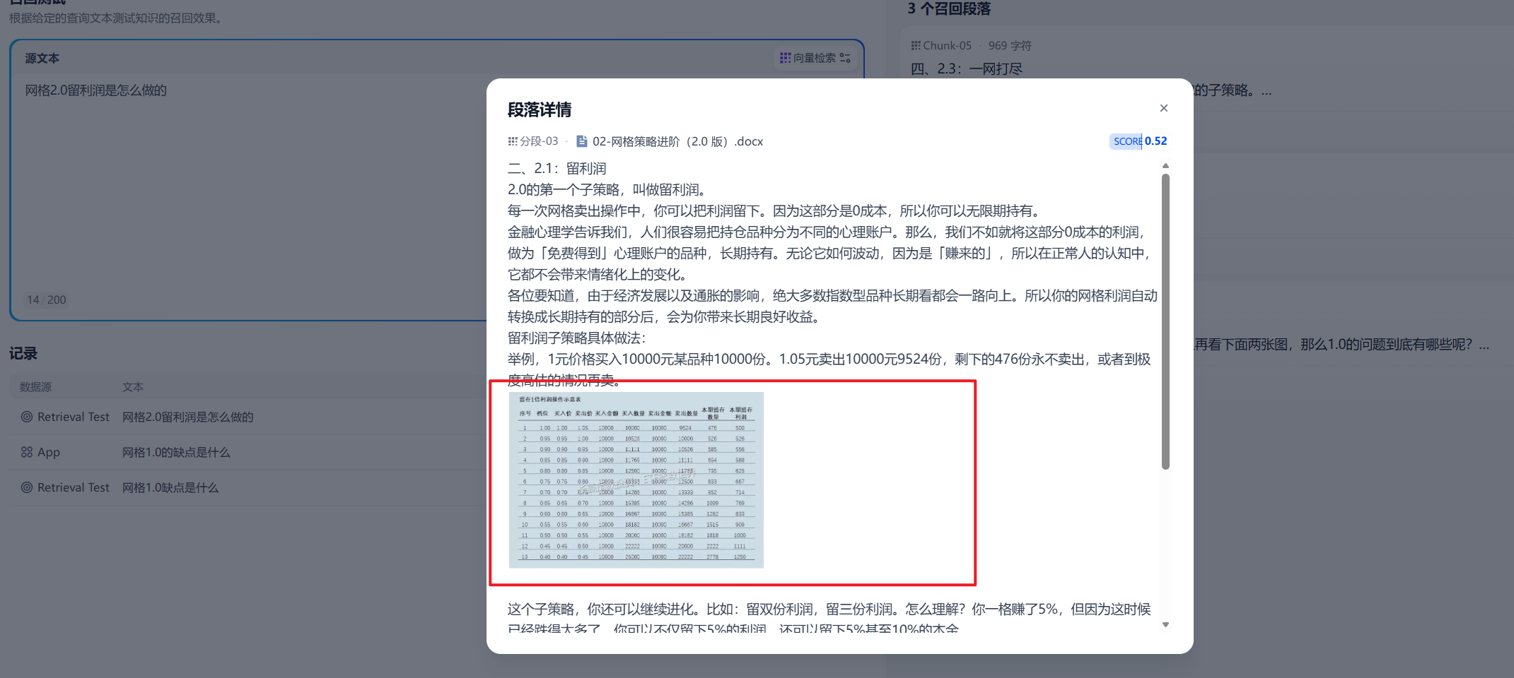Click the Retrieval Test target icon, first record row
Screen dimensions: 1514x678
pyautogui.click(x=27, y=417)
